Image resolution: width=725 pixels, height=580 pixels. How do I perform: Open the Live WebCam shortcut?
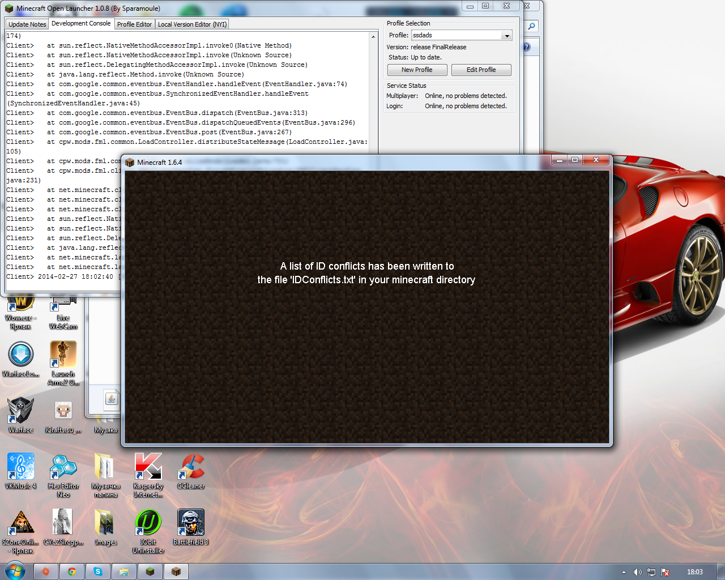pos(63,313)
